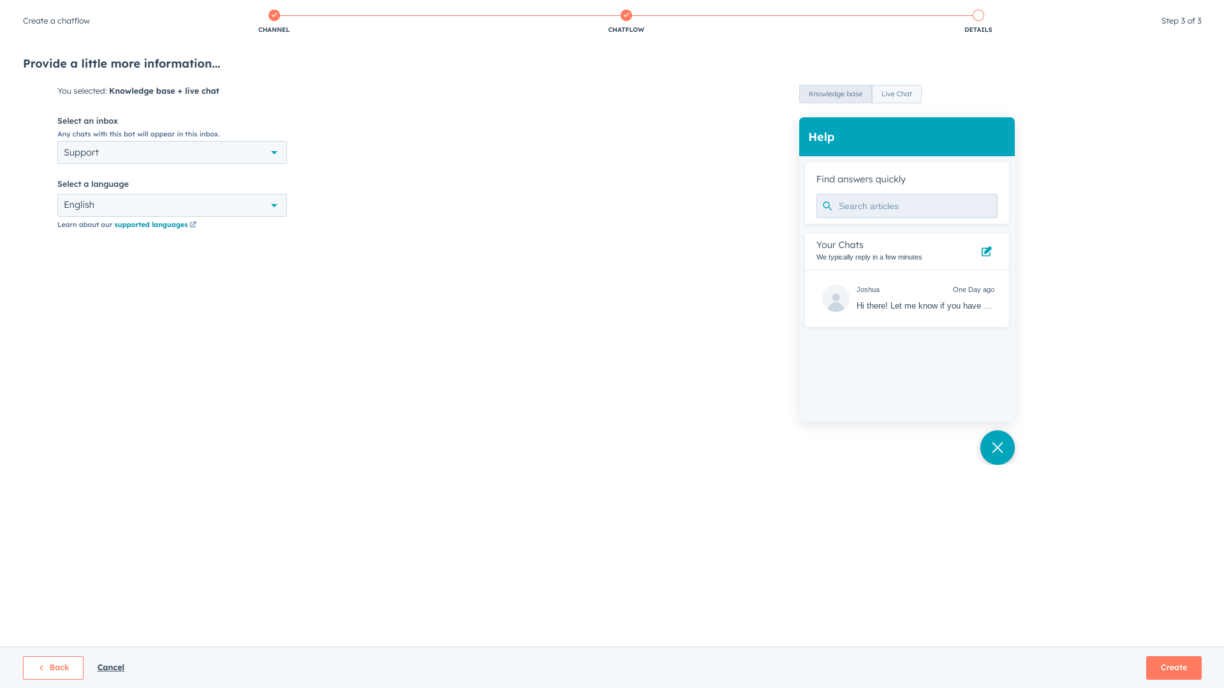Close the chat widget with X button

[997, 448]
